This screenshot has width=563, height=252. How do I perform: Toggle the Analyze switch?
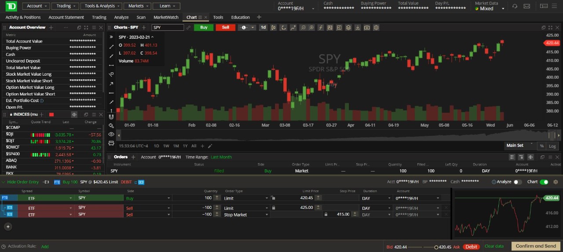click(x=518, y=182)
